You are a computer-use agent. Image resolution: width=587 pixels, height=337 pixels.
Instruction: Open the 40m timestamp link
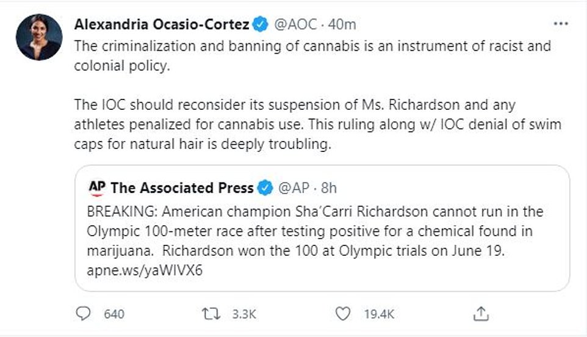342,25
